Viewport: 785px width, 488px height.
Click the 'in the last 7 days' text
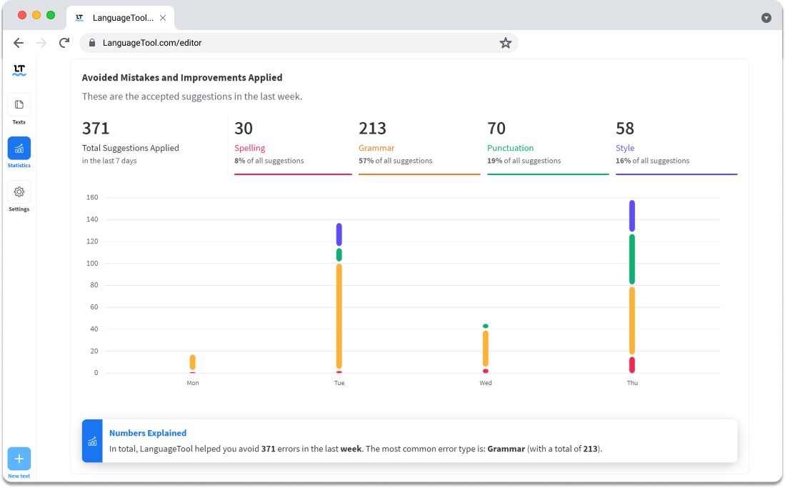coord(109,161)
